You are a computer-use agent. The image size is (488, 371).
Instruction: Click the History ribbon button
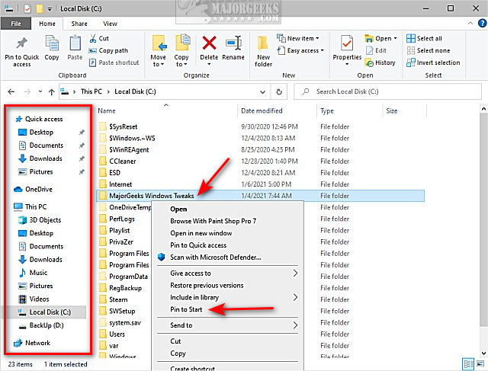point(380,62)
